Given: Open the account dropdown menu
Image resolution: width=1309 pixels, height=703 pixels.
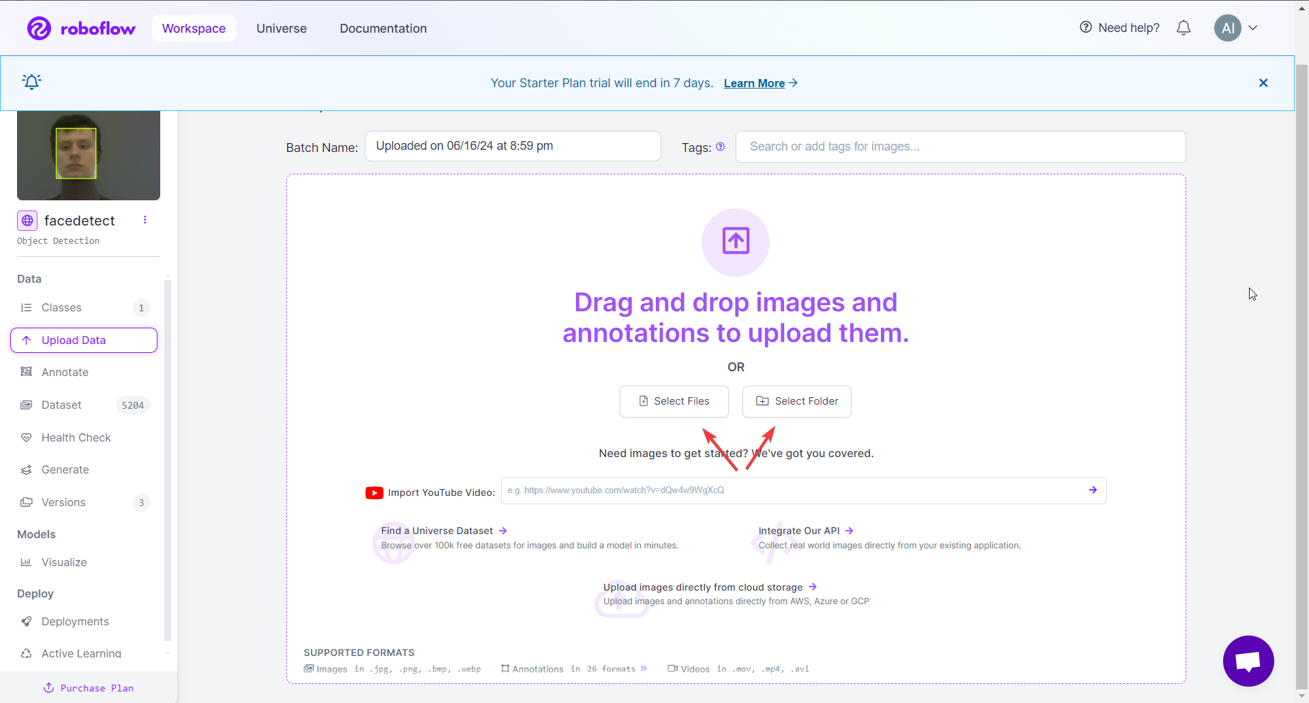Looking at the screenshot, I should click(x=1236, y=28).
